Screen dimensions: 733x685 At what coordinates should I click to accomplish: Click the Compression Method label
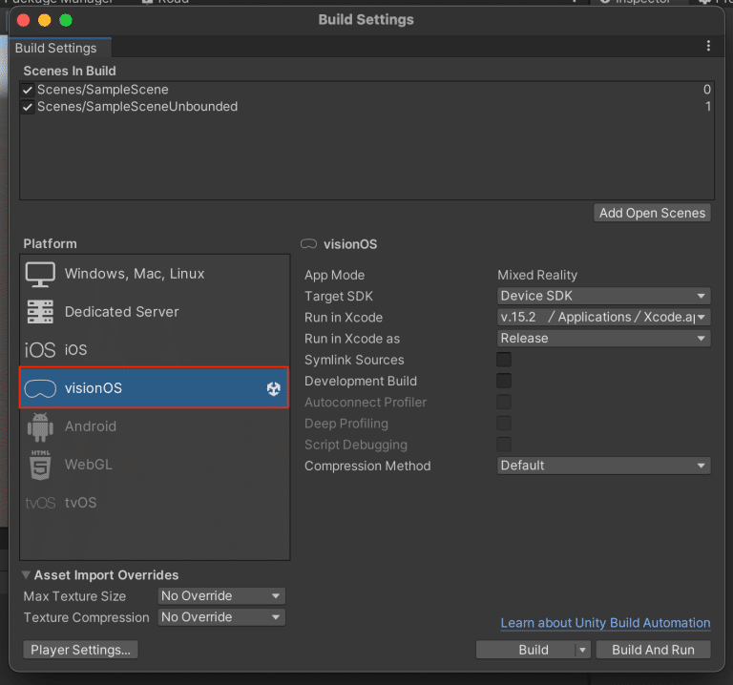pos(367,466)
